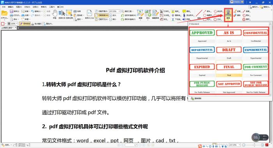
Task: Open the dropdown arrow beside the red color square
Action: (x=5, y=23)
